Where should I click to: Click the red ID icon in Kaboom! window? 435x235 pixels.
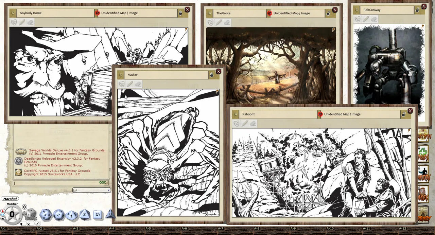(x=320, y=114)
